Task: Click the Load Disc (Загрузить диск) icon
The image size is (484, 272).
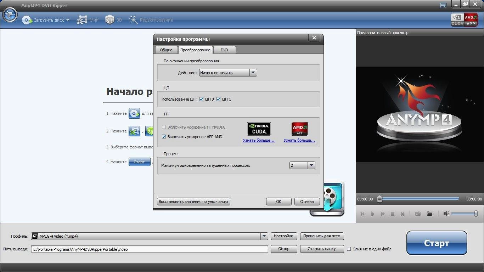Action: [x=27, y=20]
